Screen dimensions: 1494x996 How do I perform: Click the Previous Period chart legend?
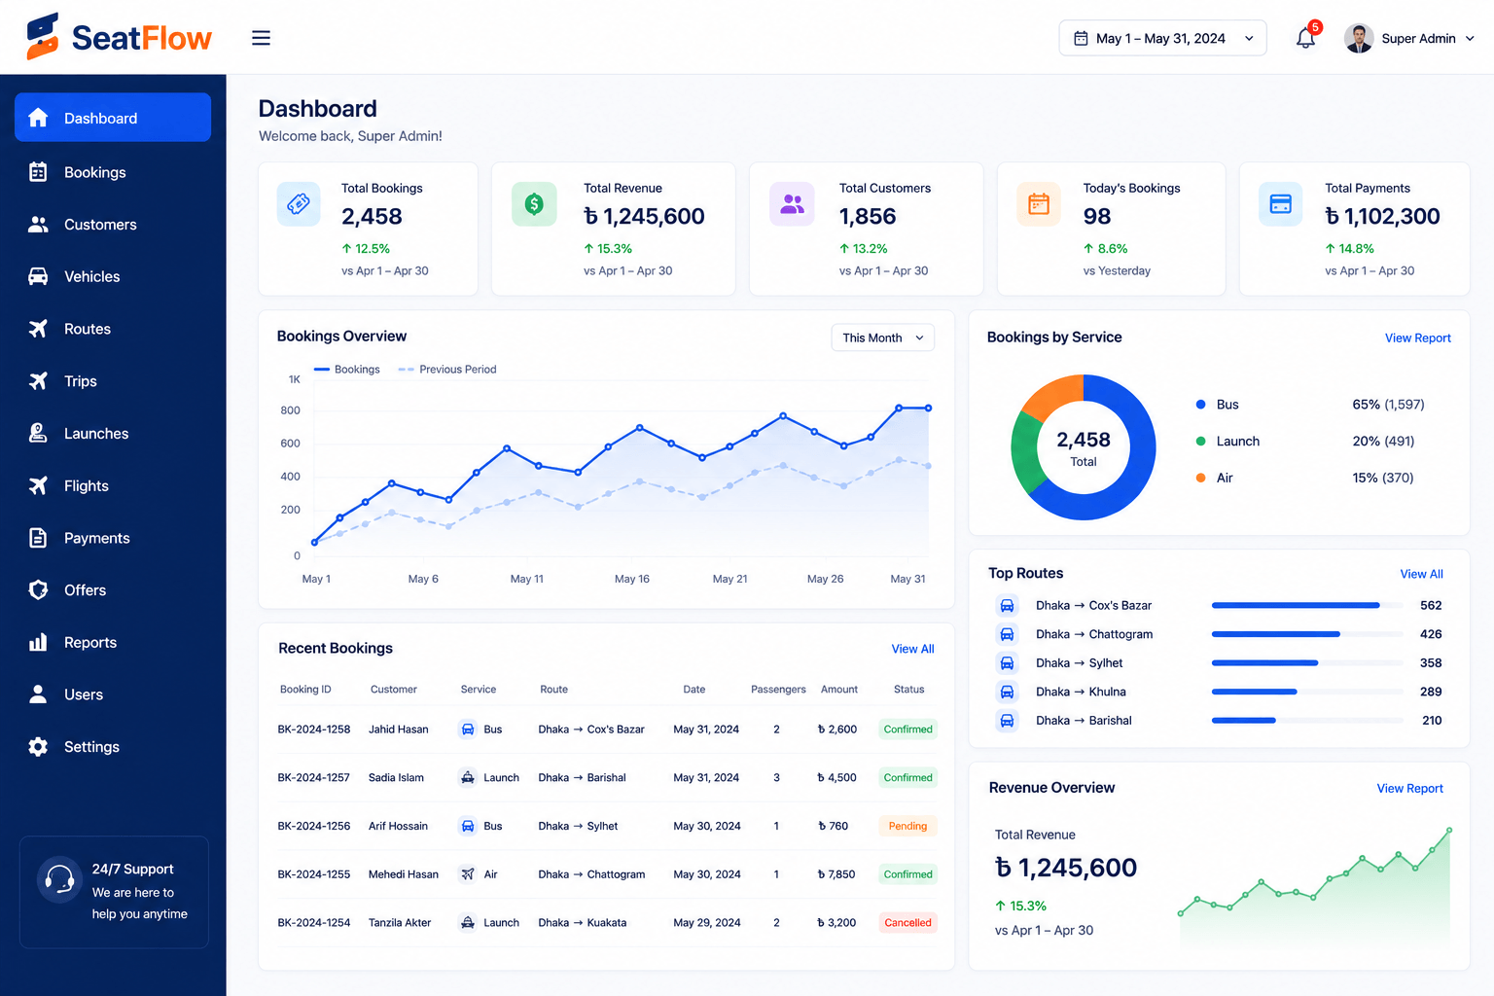[x=447, y=370]
